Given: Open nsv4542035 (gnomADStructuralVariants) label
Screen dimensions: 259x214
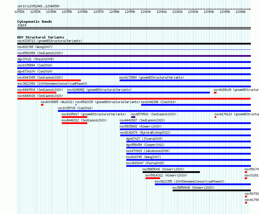Looking at the screenshot, I should tap(108, 102).
